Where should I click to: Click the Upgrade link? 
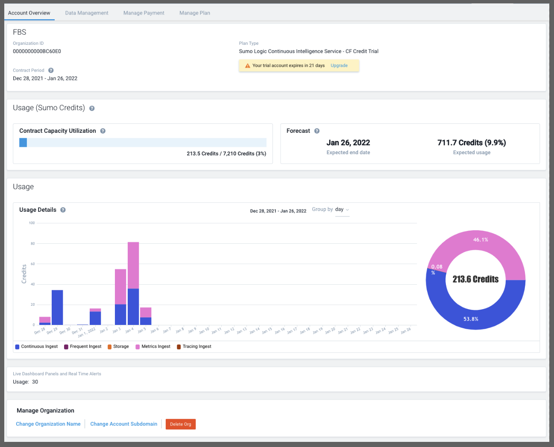(339, 66)
